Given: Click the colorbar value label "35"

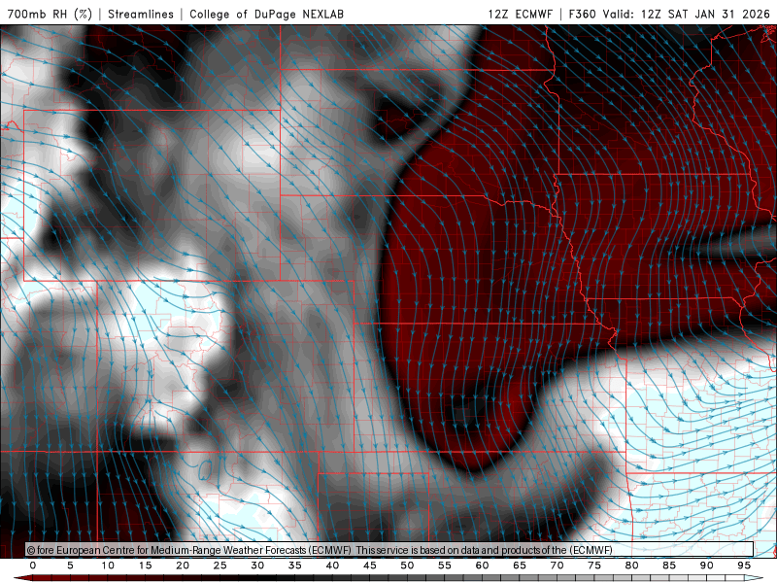Looking at the screenshot, I should 295,566.
